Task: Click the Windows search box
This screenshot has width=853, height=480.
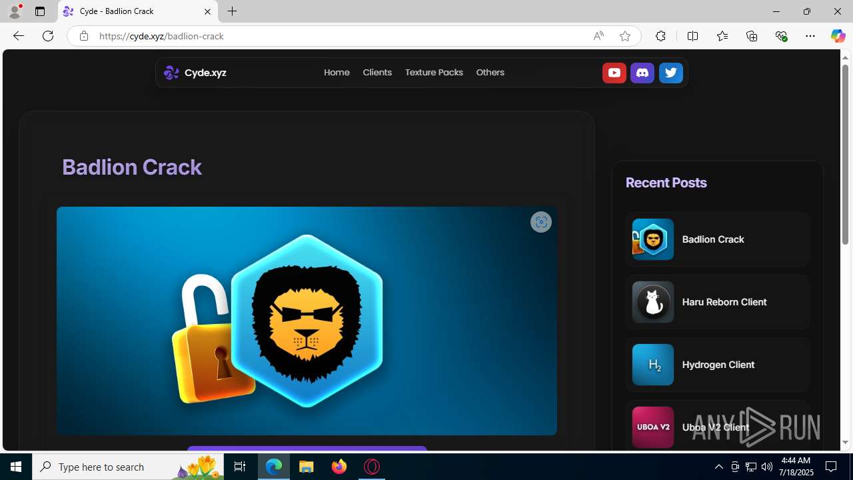Action: (129, 467)
